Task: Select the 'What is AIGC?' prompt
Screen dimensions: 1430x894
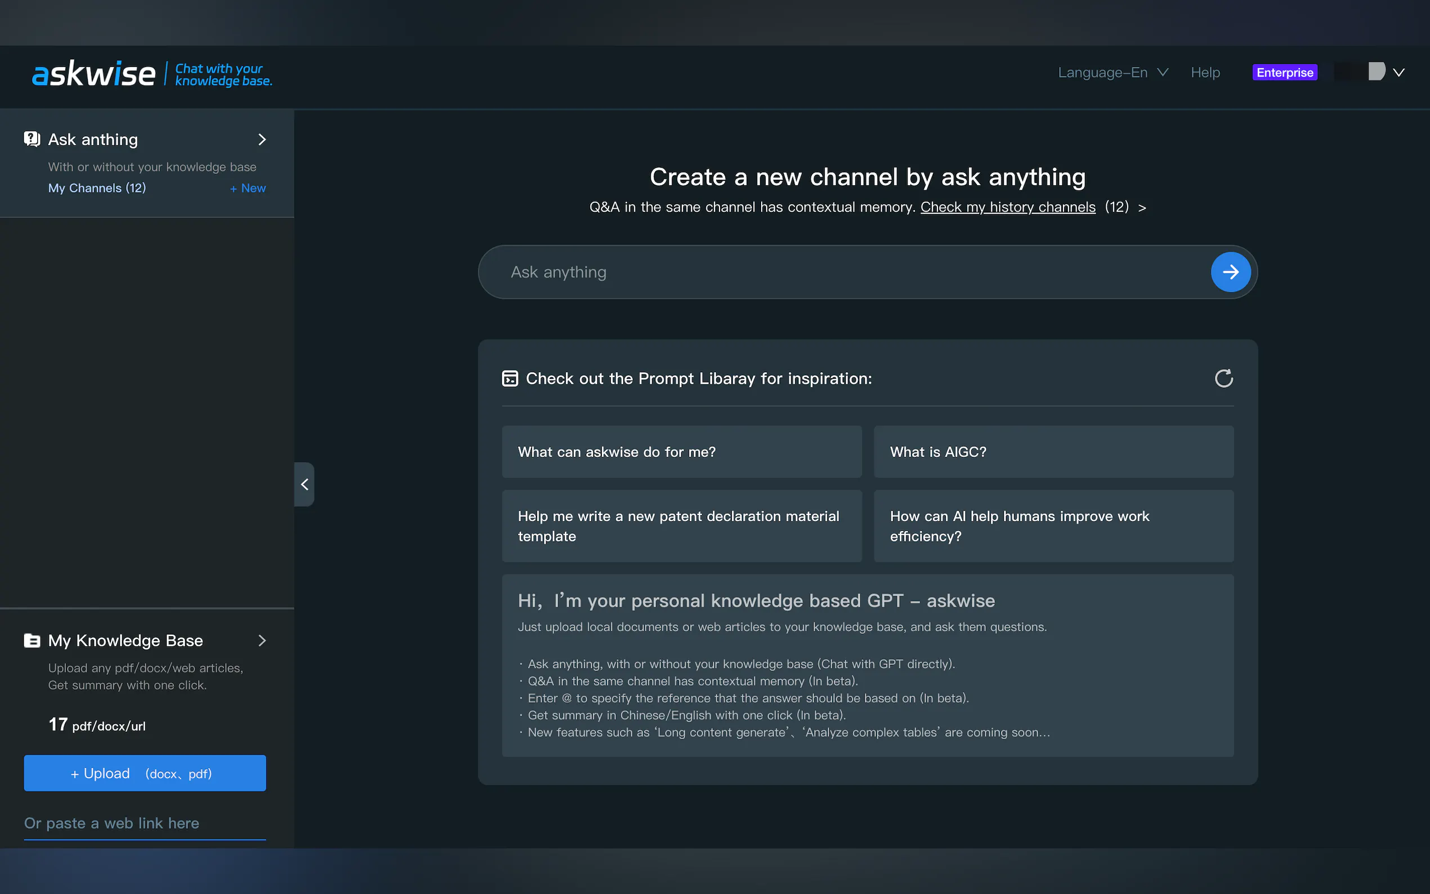Action: (x=1053, y=452)
